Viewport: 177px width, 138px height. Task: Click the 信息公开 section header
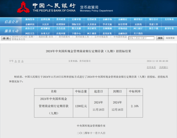click(11, 22)
